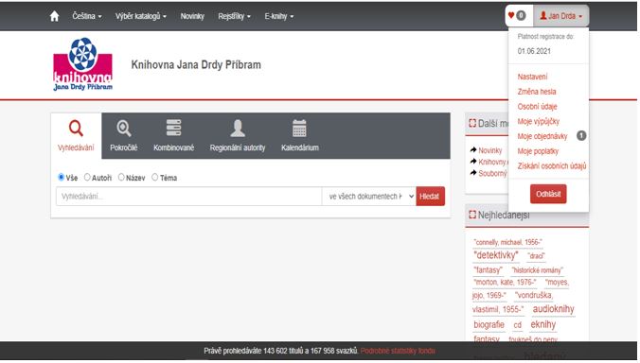Click the eknihy tag link
This screenshot has height=363, width=640.
[x=542, y=324]
